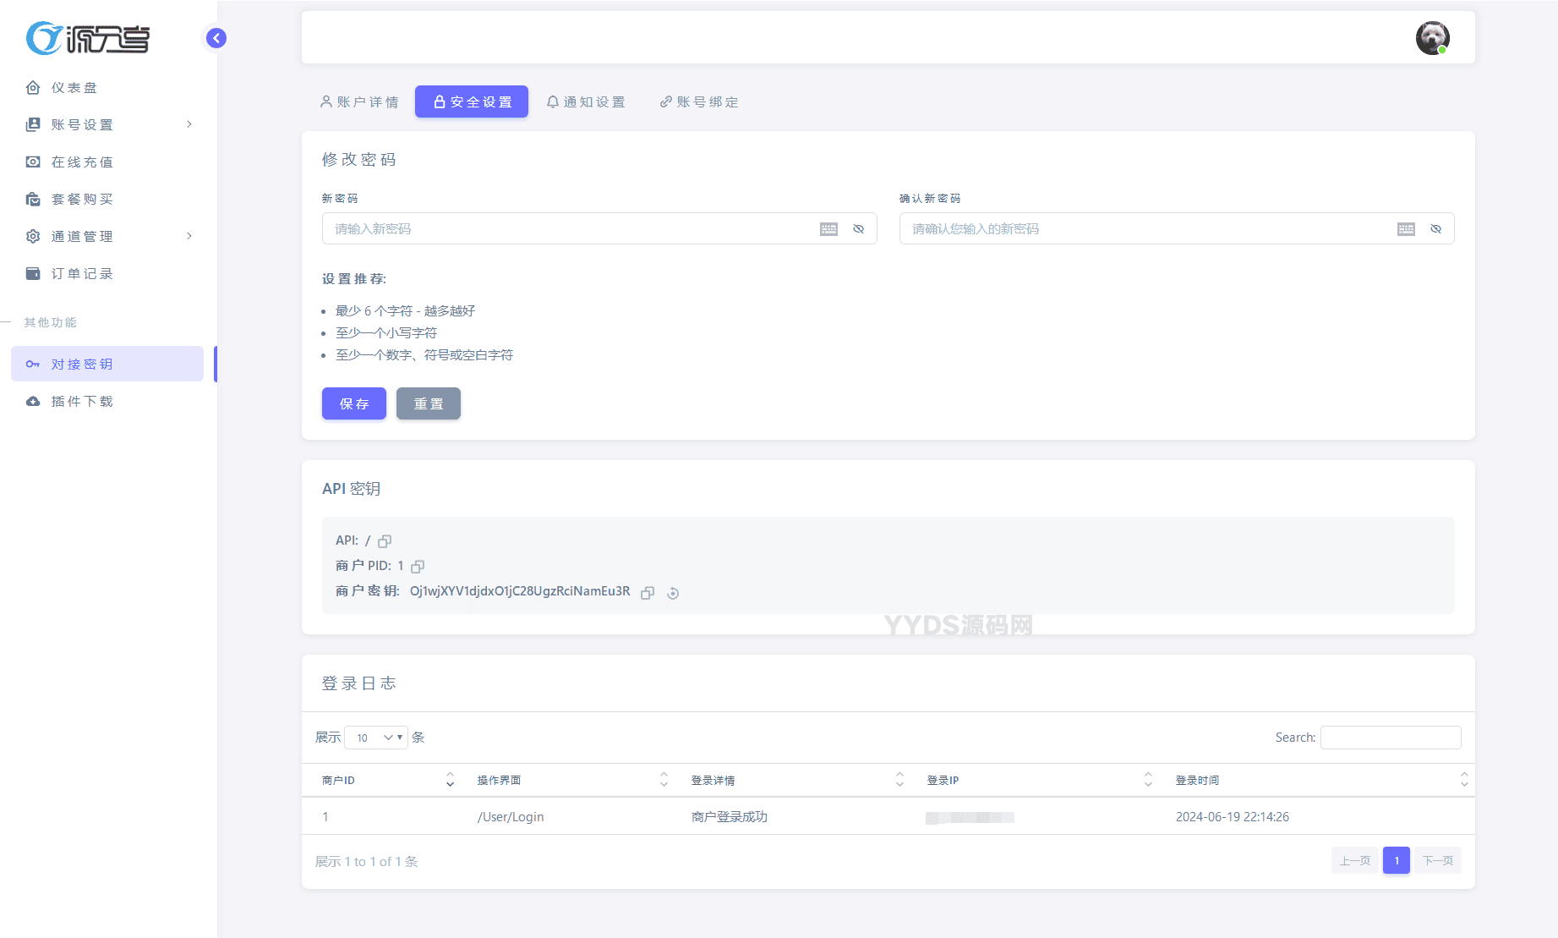Regenerate the 商户密钥
Screen dimensions: 1558x938
coord(673,593)
